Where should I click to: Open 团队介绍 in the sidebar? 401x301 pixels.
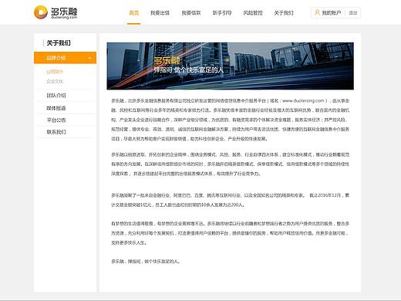pos(56,96)
